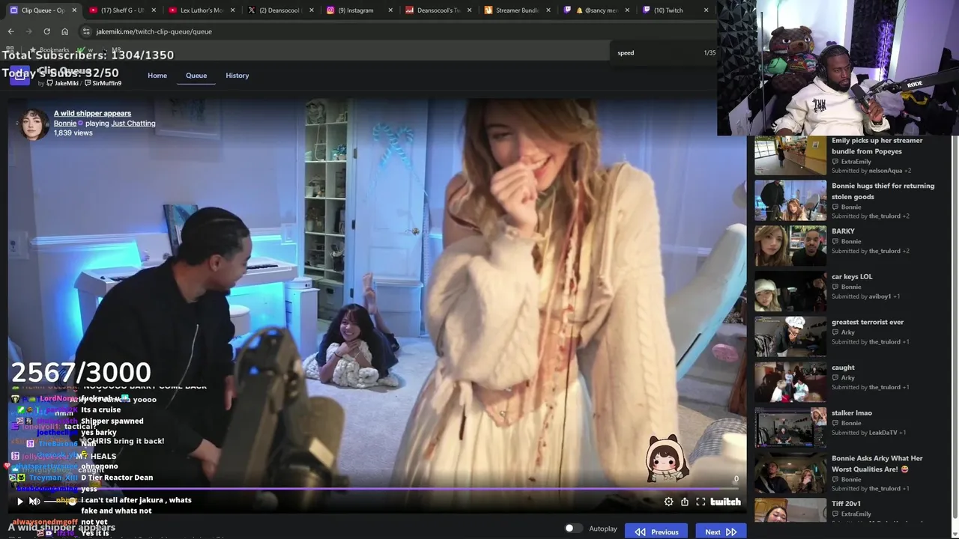959x539 pixels.
Task: Go back in browser
Action: click(x=10, y=31)
